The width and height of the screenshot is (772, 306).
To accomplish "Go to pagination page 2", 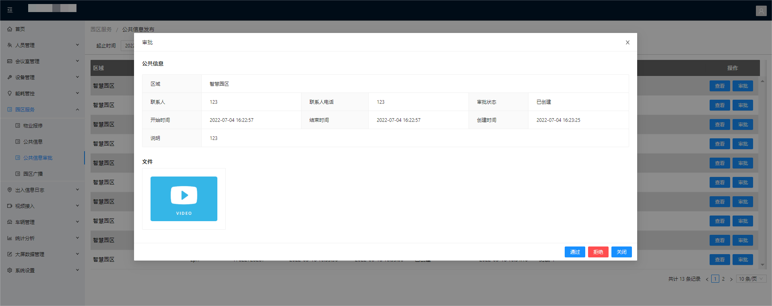I will [x=723, y=279].
